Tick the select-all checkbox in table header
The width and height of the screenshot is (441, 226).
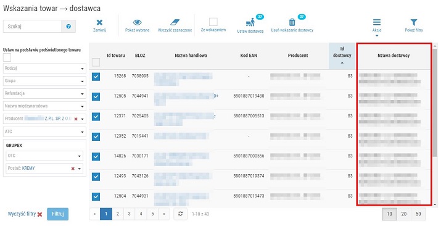coord(96,62)
